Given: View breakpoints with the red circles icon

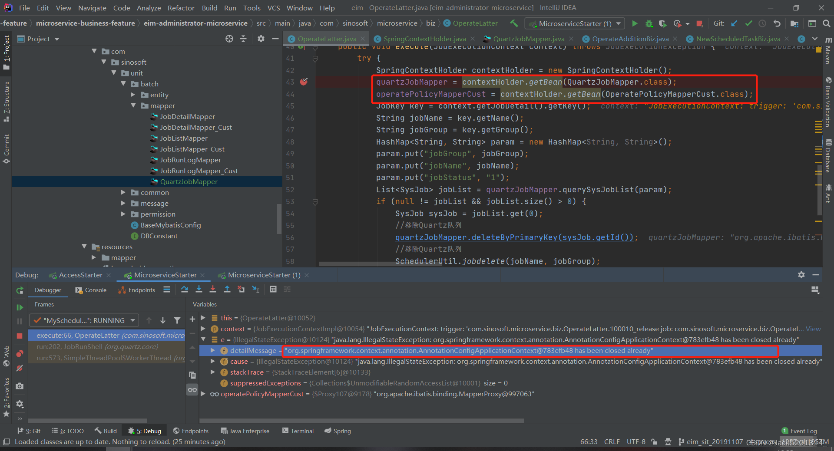Looking at the screenshot, I should [x=20, y=353].
